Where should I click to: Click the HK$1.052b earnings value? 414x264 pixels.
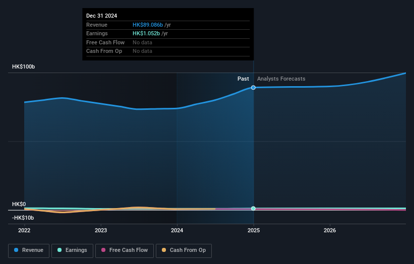click(x=146, y=33)
